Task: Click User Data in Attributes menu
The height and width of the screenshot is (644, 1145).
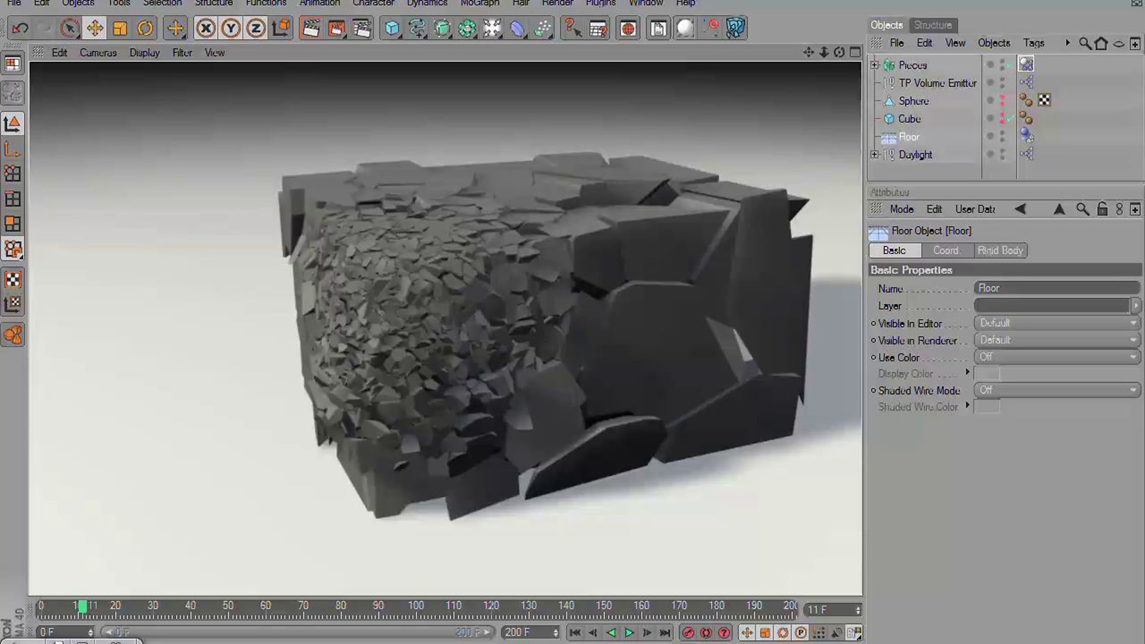Action: pos(975,209)
